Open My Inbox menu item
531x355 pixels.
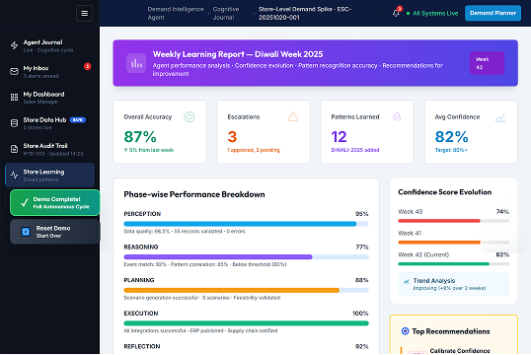point(49,71)
